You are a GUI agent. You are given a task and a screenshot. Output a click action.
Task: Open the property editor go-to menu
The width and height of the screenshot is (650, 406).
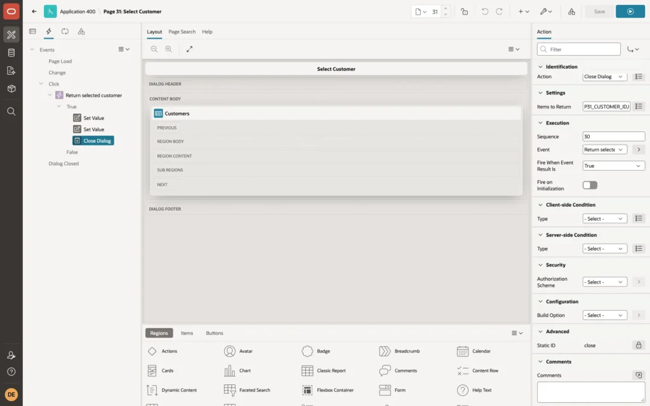click(x=633, y=49)
